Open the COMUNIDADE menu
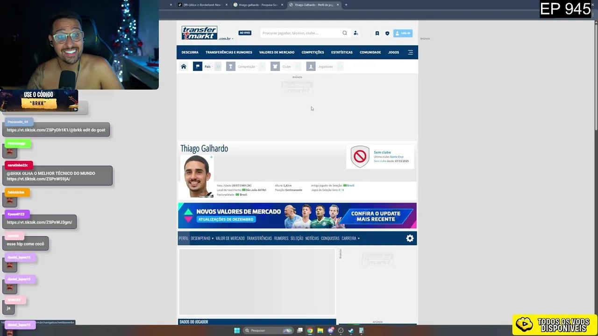598x336 pixels. click(x=370, y=52)
